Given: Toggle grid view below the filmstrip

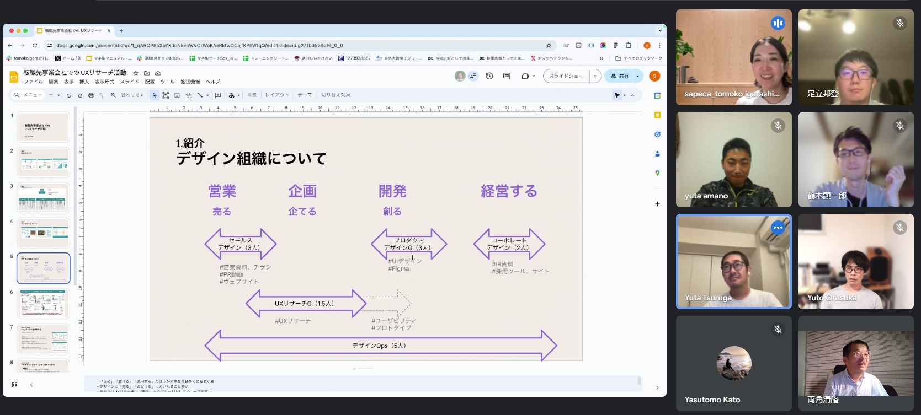Looking at the screenshot, I should coord(15,385).
